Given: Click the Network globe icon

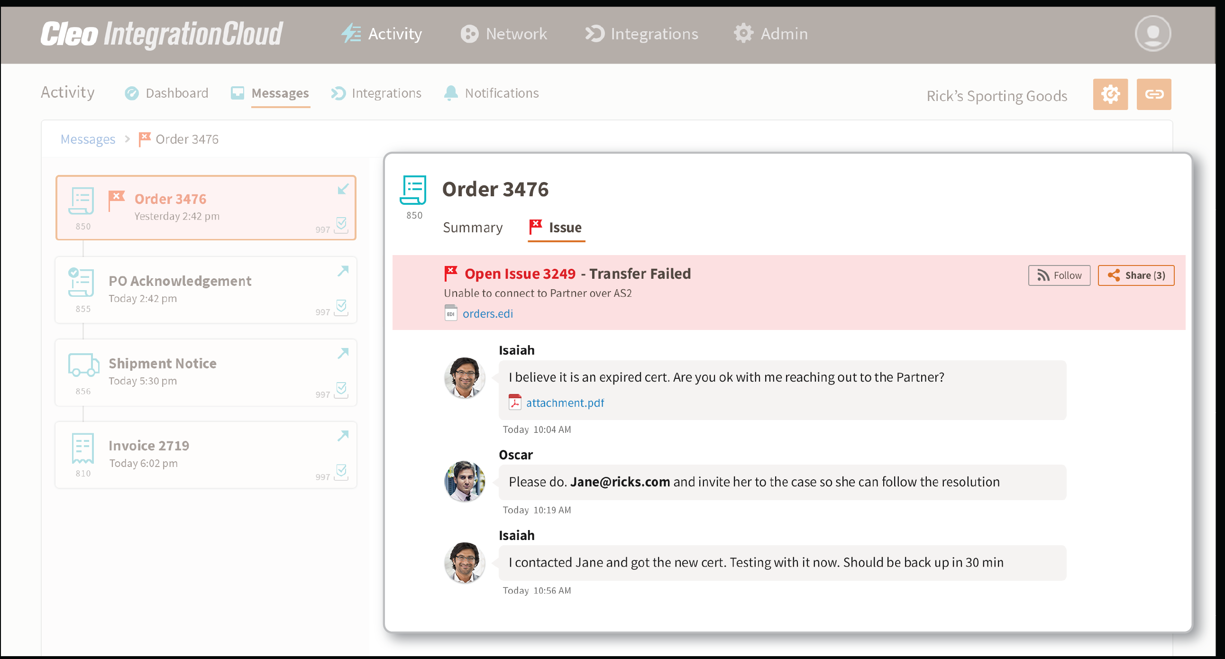Looking at the screenshot, I should (x=470, y=34).
